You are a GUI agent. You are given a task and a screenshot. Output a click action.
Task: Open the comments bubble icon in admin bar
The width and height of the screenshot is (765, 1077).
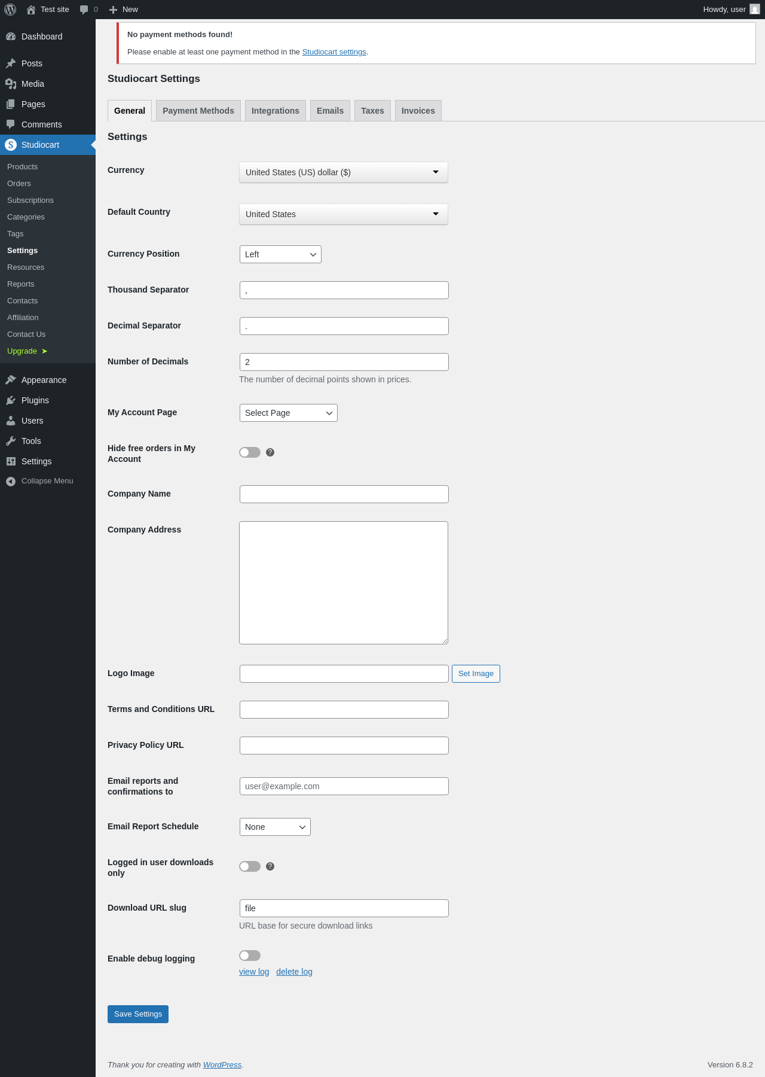pyautogui.click(x=84, y=10)
